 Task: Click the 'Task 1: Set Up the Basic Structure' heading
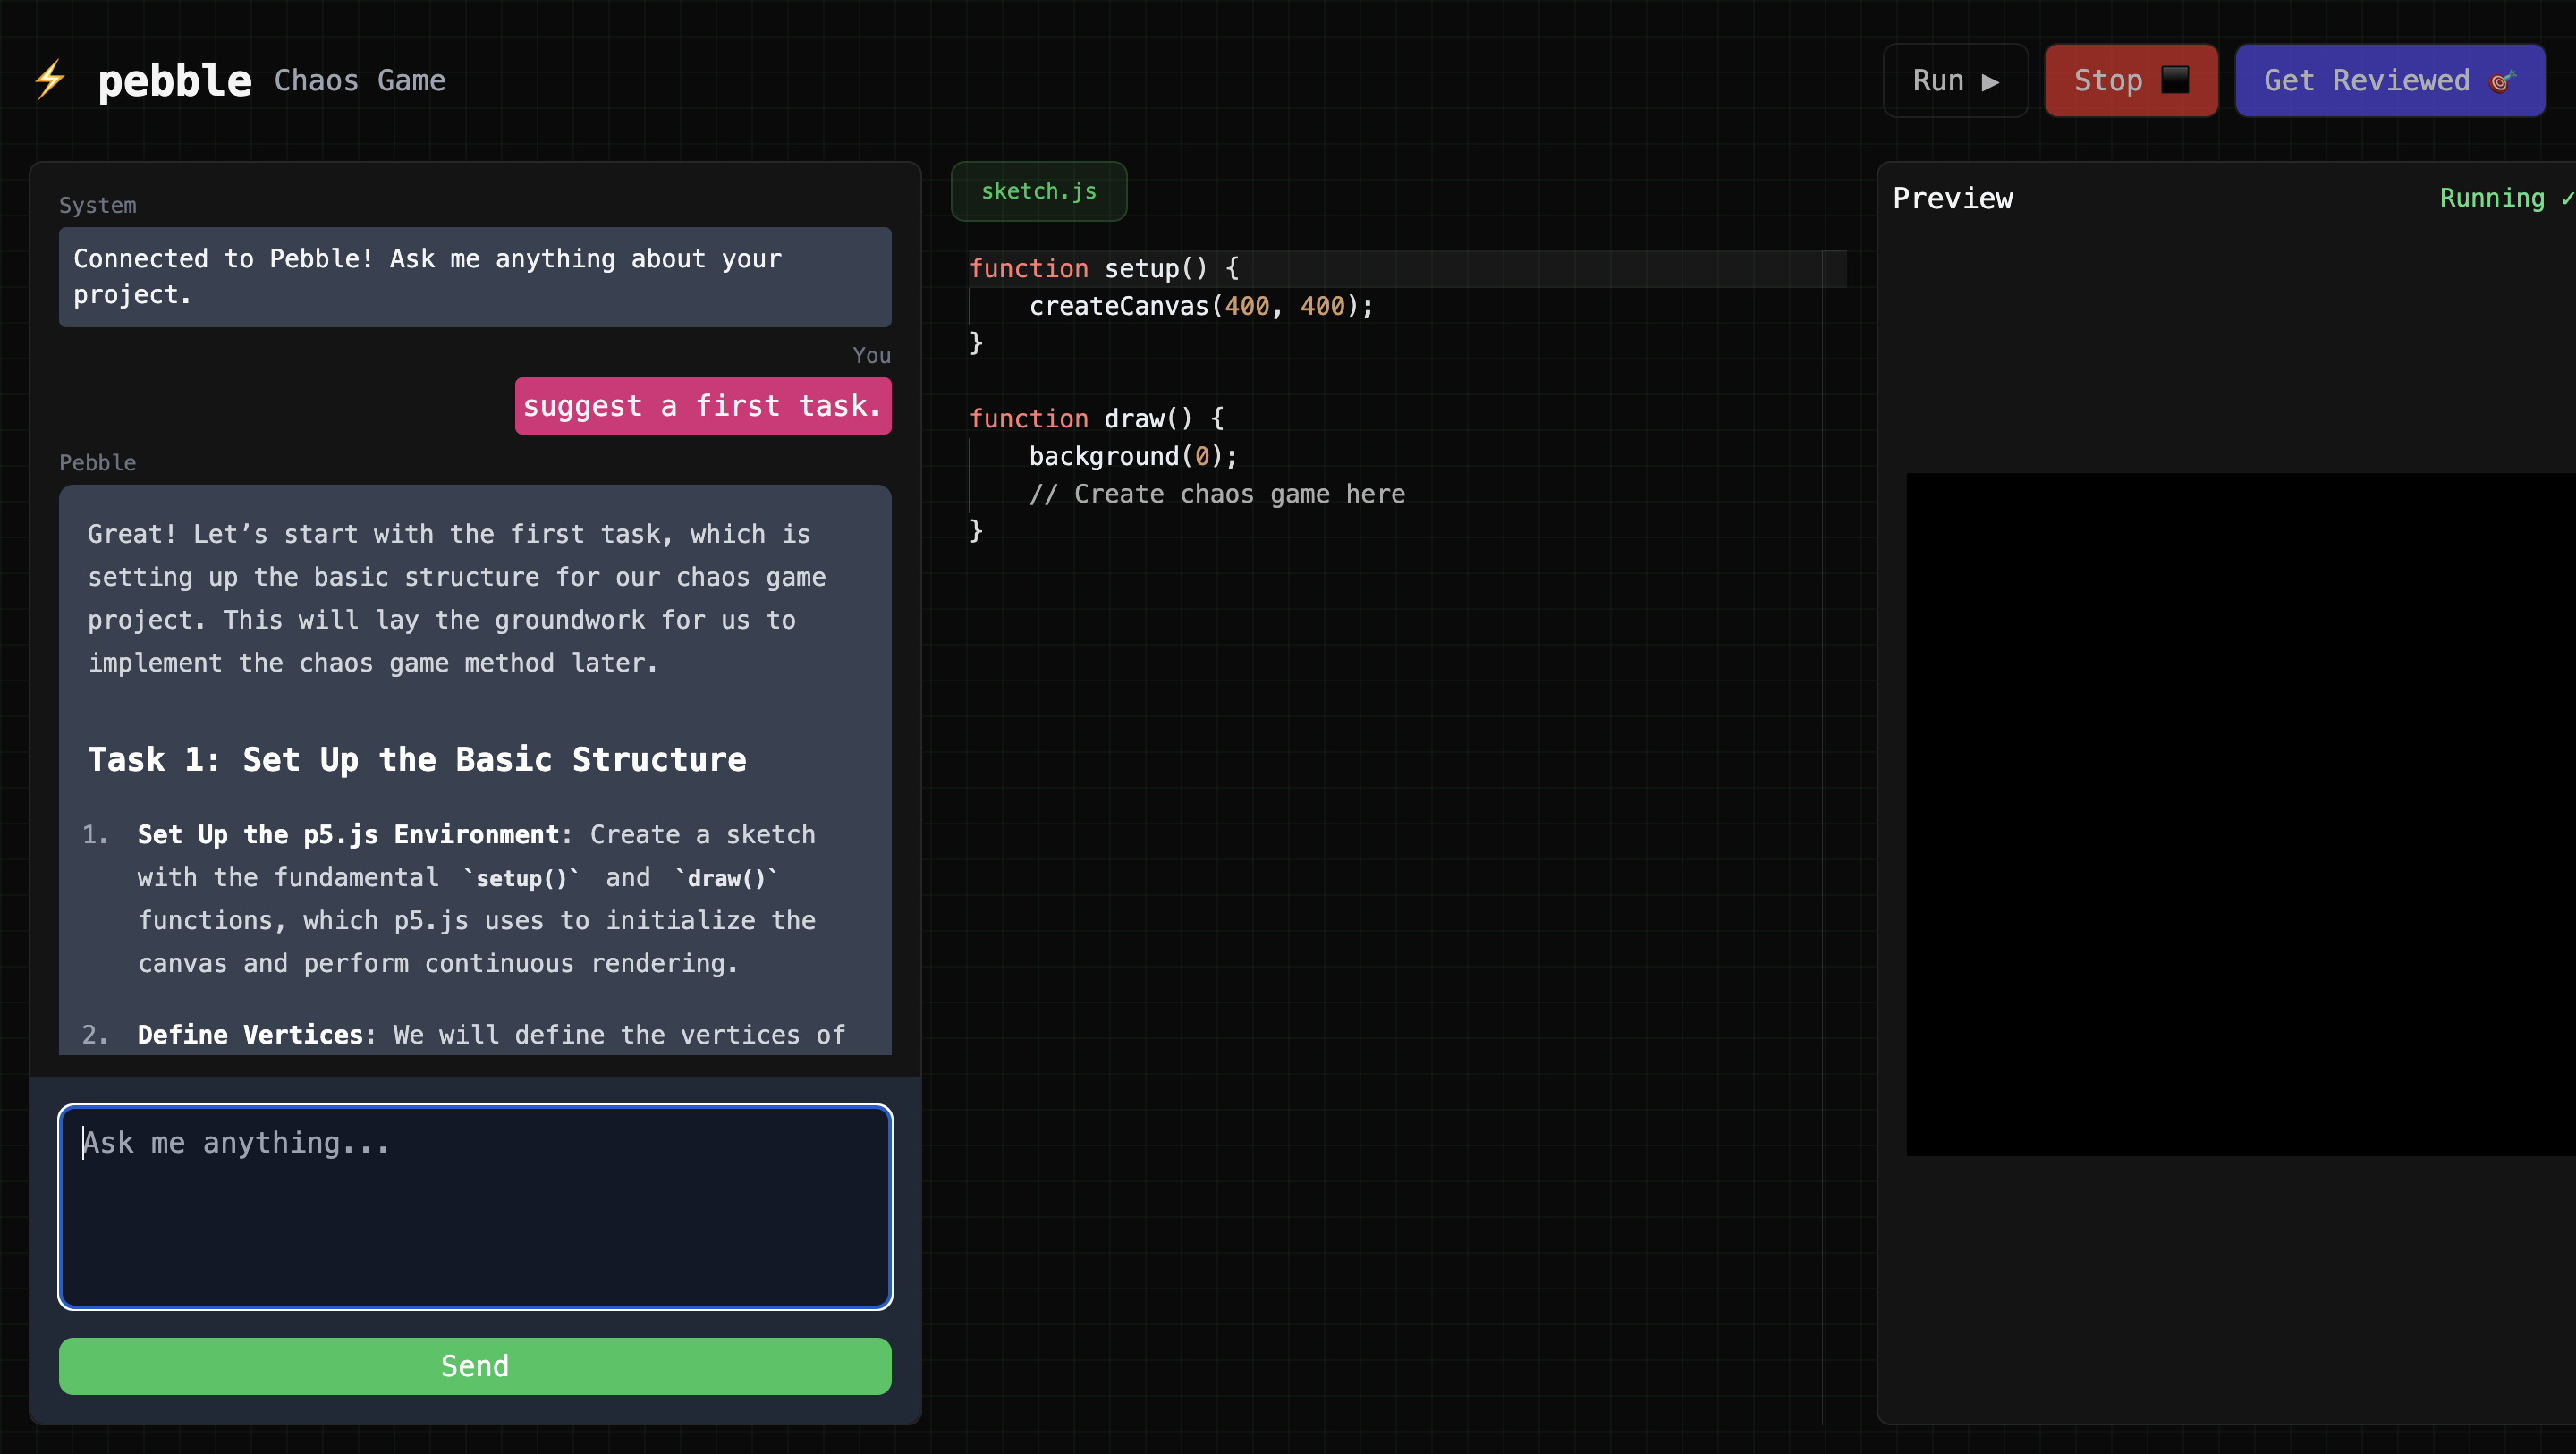[417, 759]
